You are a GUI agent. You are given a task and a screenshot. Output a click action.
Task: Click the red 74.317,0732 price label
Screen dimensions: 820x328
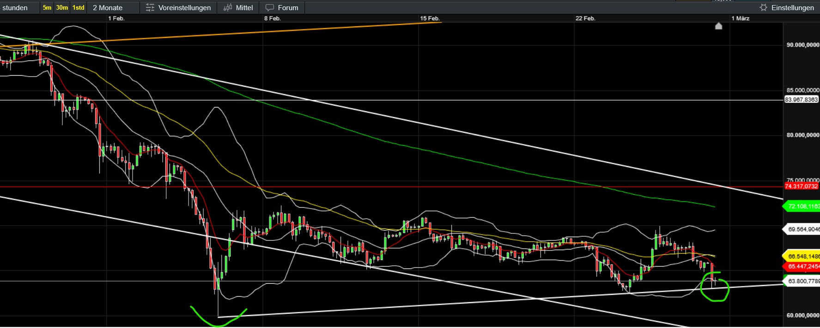[x=802, y=186]
